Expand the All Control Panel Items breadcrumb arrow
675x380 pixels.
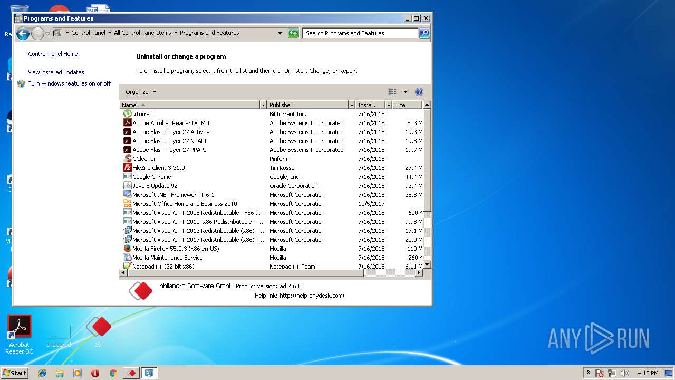tap(176, 33)
